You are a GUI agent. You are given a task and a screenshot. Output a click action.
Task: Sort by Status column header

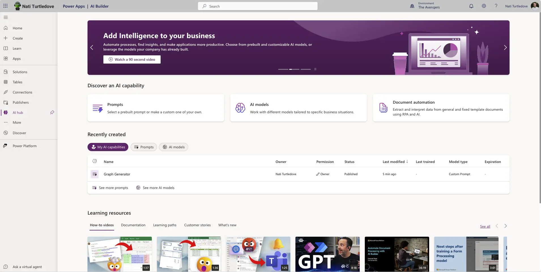349,162
